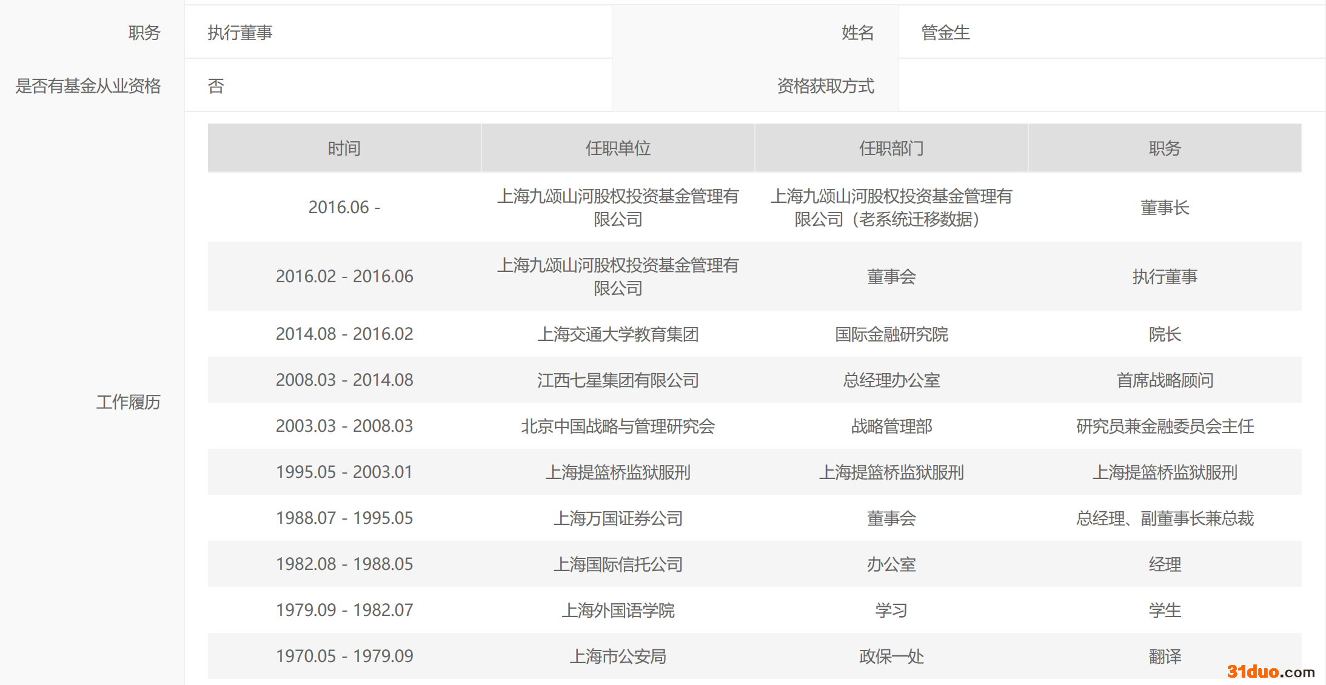Click the 任职单位 column header
Viewport: 1326px width, 685px height.
click(617, 148)
